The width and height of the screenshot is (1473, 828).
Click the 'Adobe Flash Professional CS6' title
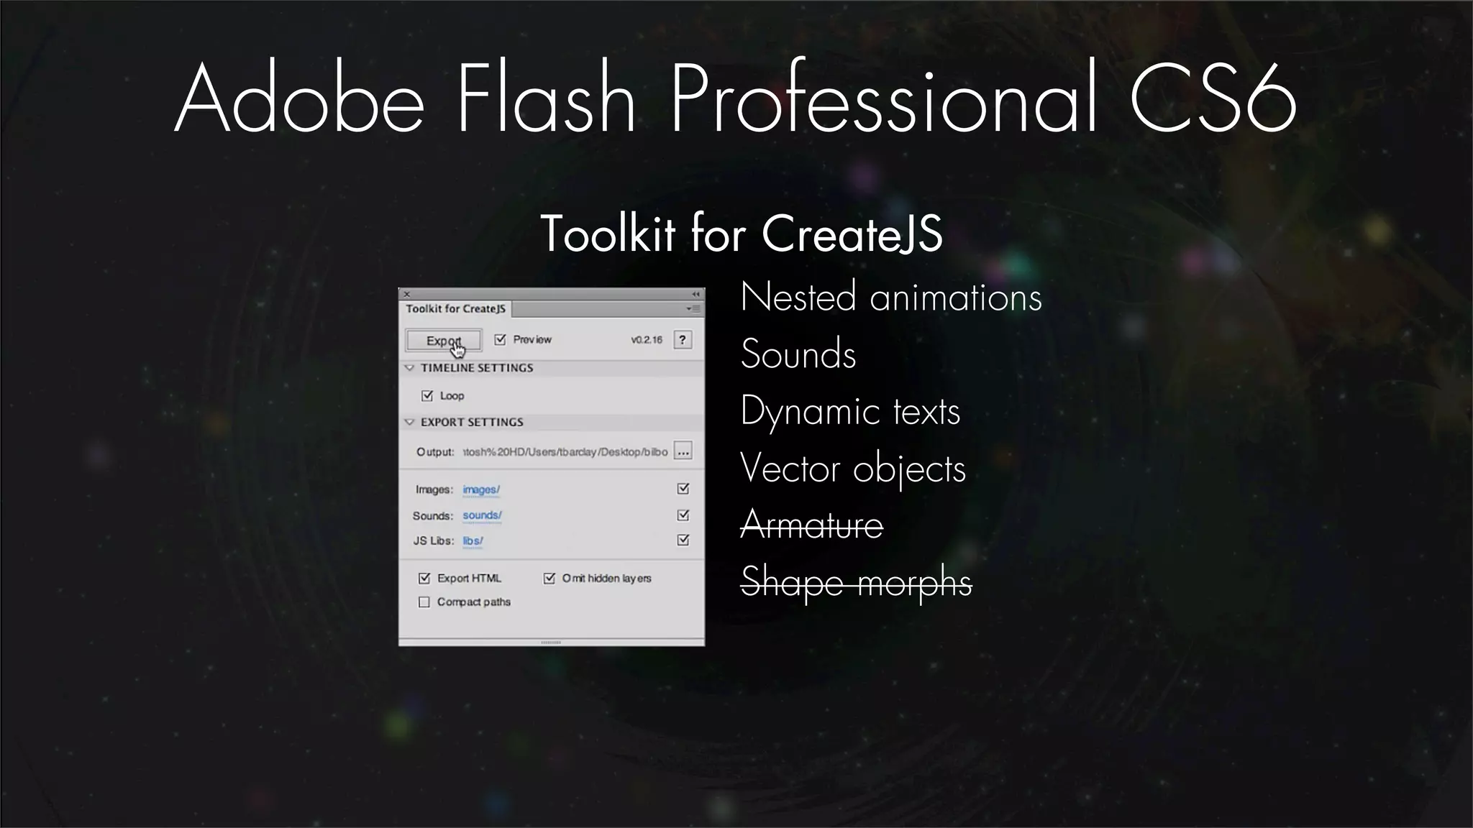tap(736, 98)
